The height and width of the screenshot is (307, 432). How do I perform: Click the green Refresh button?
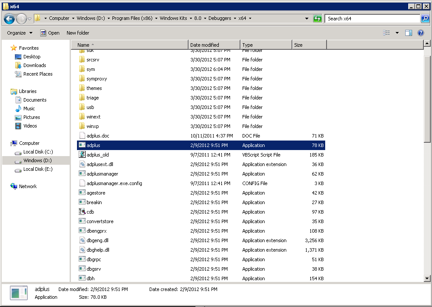click(x=317, y=19)
